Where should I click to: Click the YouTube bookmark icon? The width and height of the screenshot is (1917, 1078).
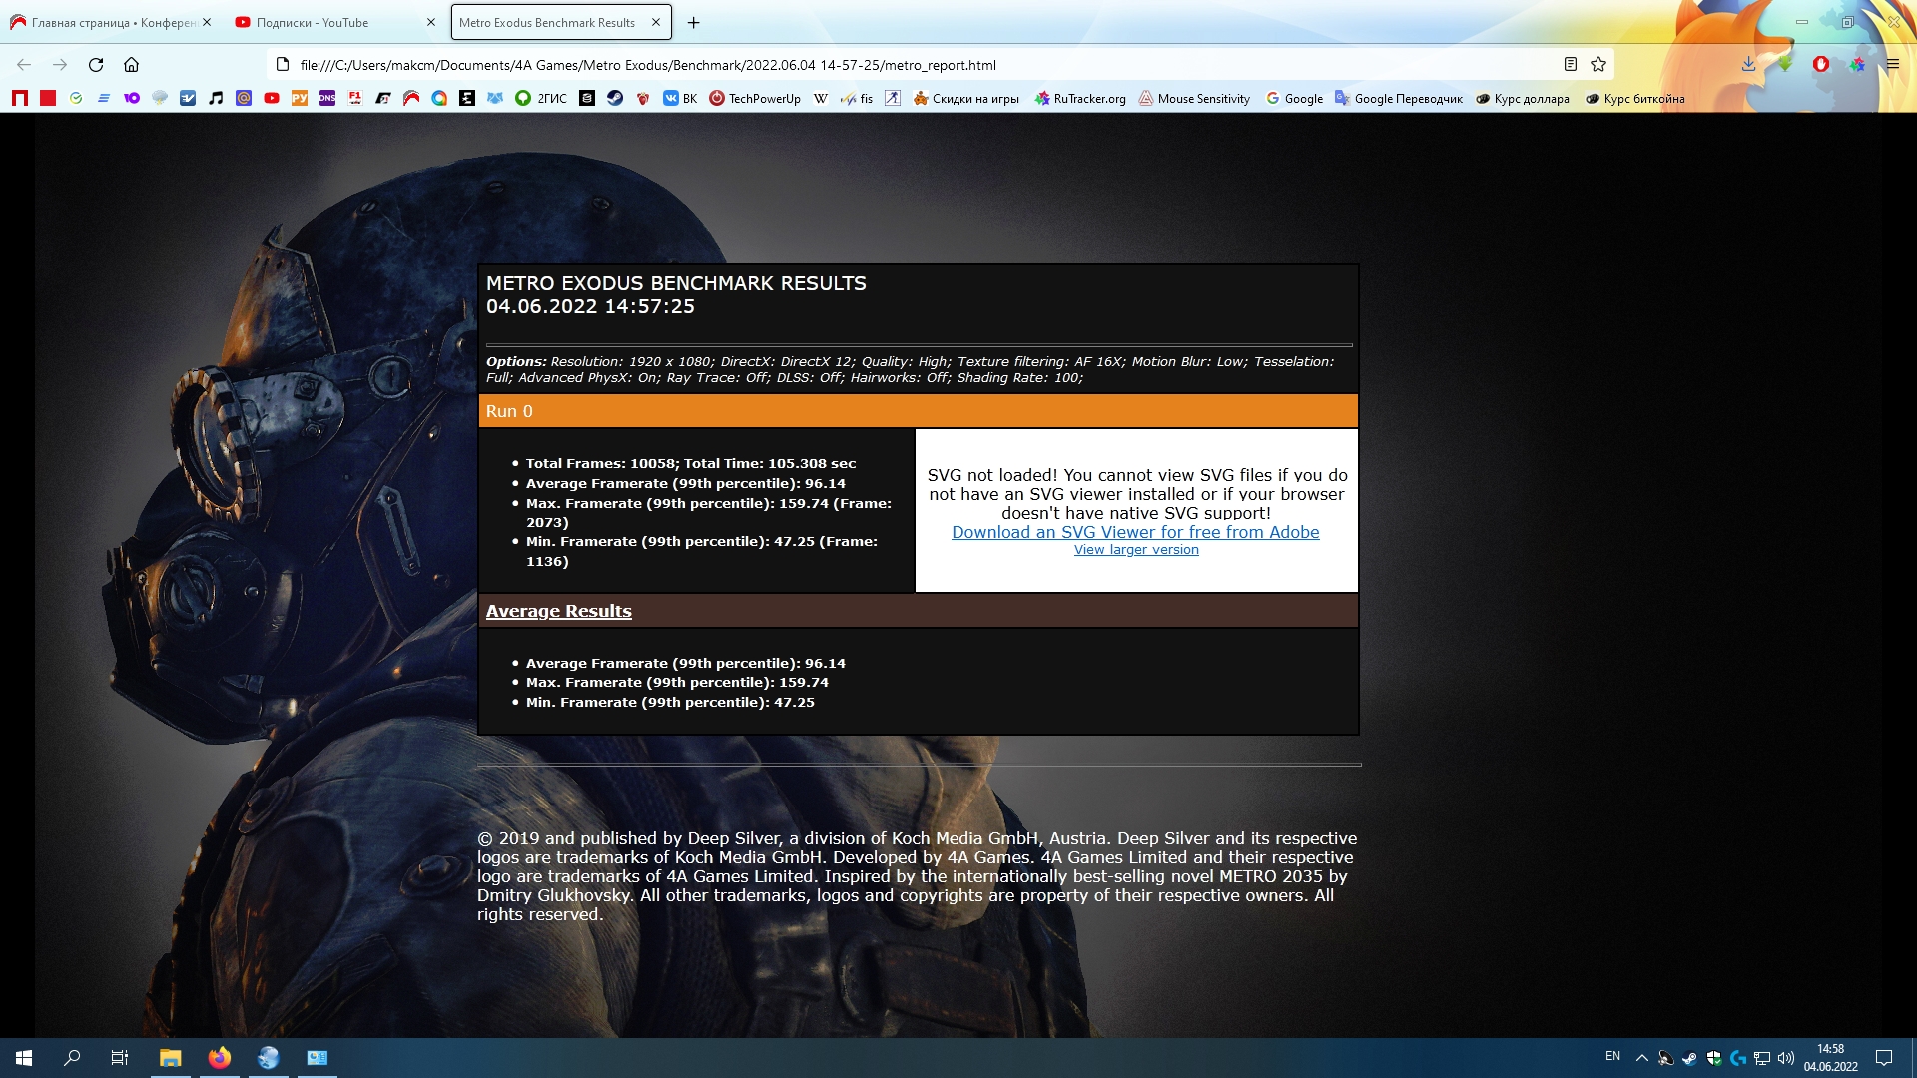tap(272, 98)
